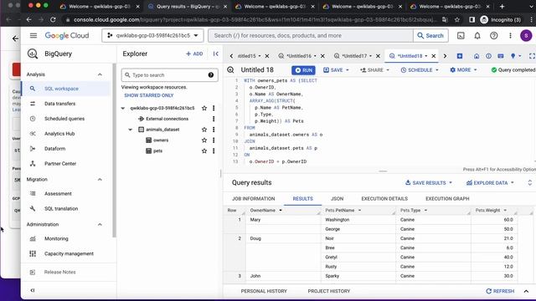Open actions menu for pets table
This screenshot has height=301, width=536.
point(214,150)
